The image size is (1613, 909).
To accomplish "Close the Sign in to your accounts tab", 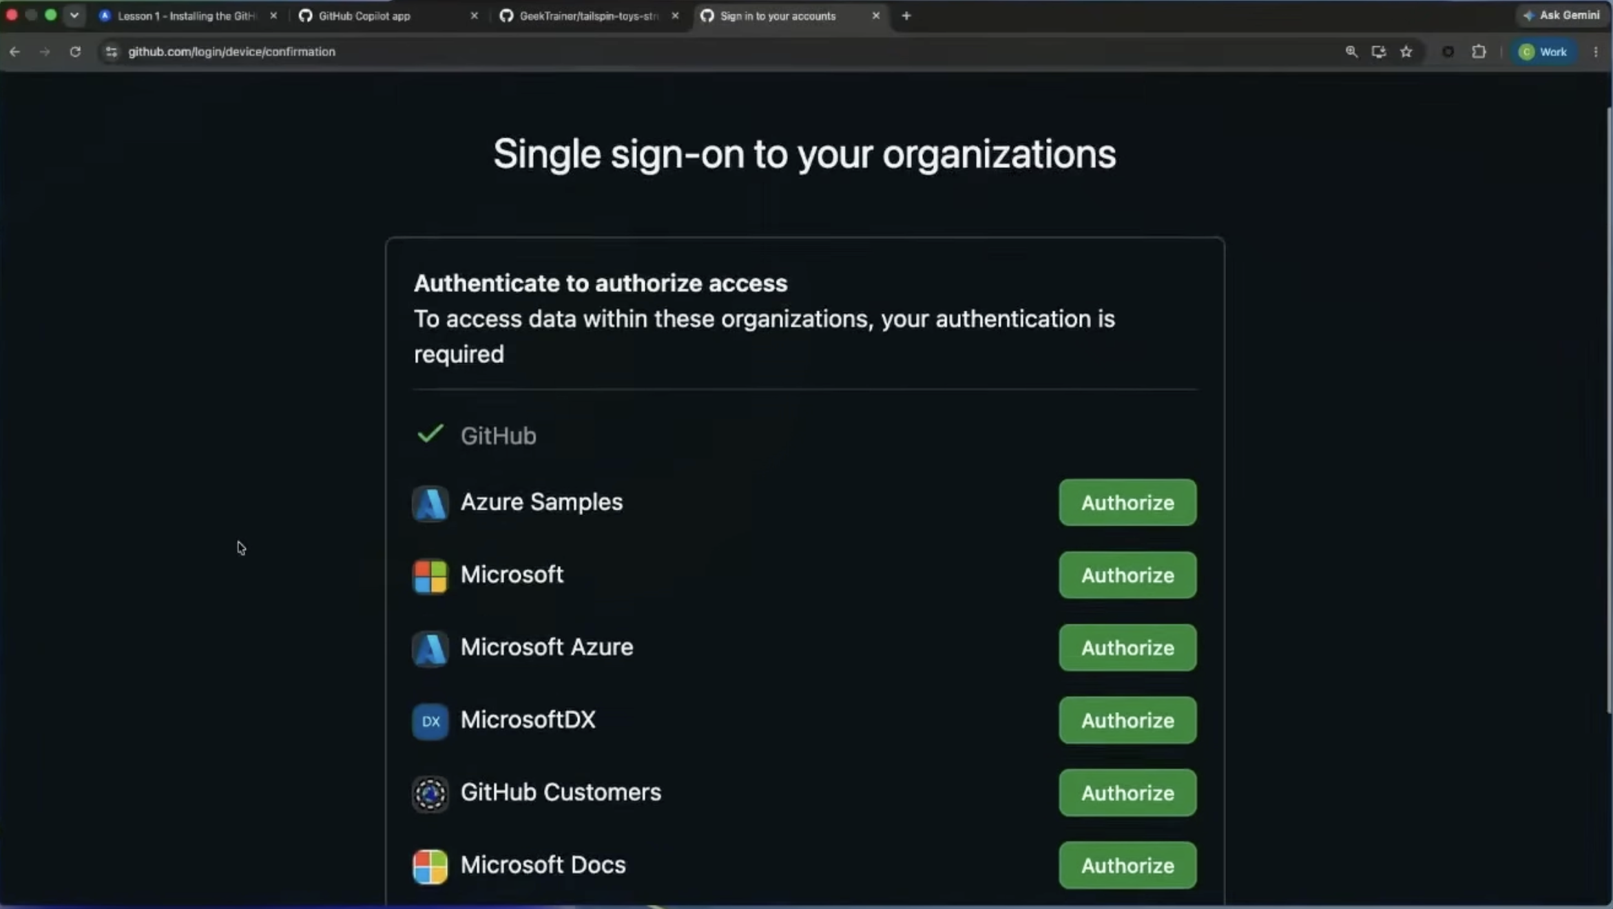I will (x=876, y=16).
